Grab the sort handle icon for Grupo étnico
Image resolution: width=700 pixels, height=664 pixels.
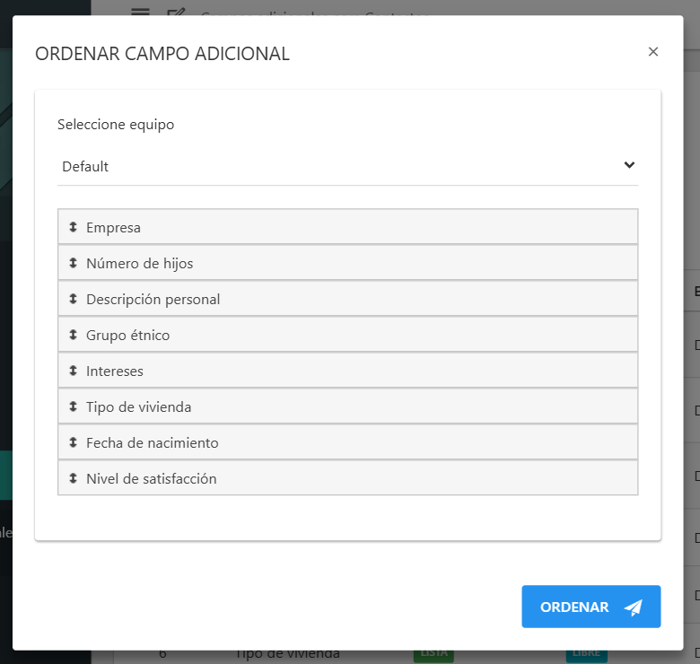[74, 335]
